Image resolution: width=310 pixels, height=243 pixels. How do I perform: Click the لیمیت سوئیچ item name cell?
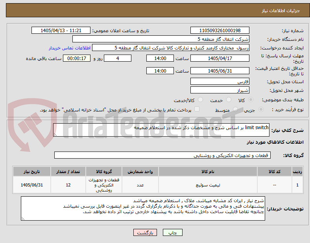pyautogui.click(x=208, y=185)
